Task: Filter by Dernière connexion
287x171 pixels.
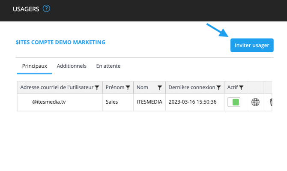Action: pos(218,88)
